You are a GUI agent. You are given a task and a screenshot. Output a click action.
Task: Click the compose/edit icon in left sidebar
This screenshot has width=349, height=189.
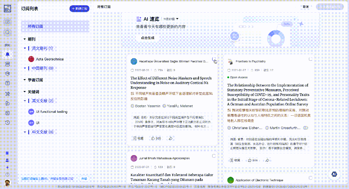coord(7,22)
